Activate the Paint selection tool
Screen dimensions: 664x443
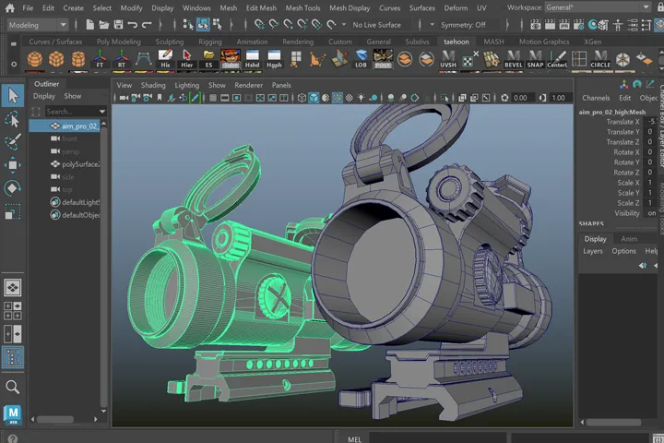point(13,142)
